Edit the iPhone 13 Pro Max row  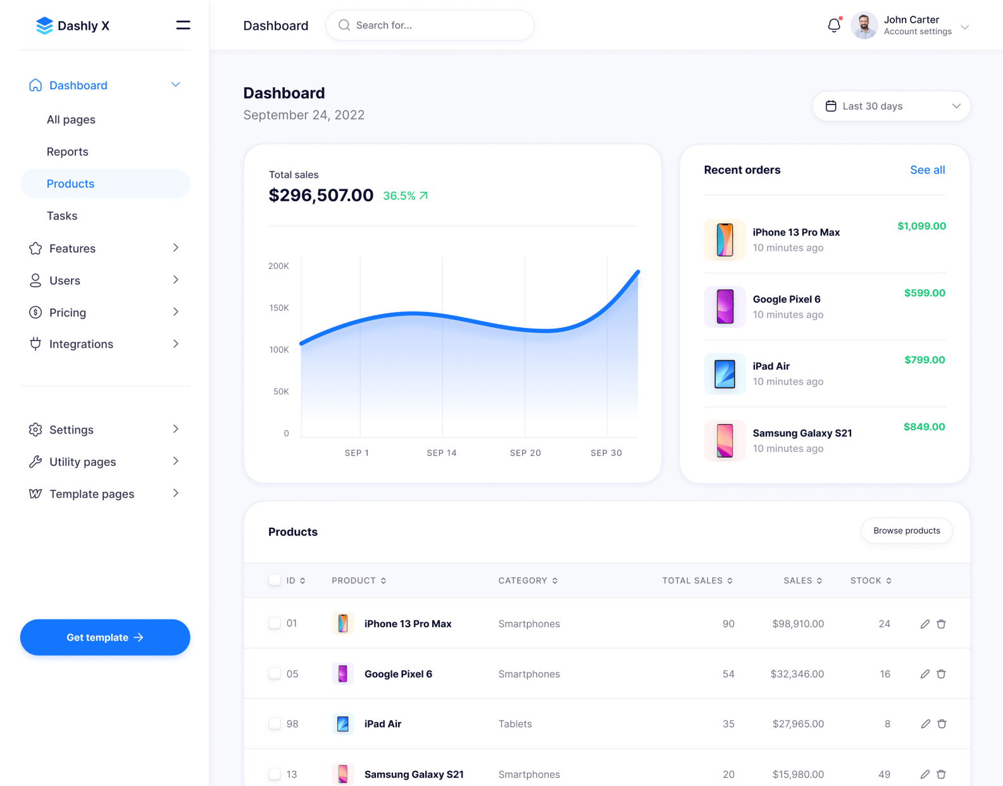925,624
